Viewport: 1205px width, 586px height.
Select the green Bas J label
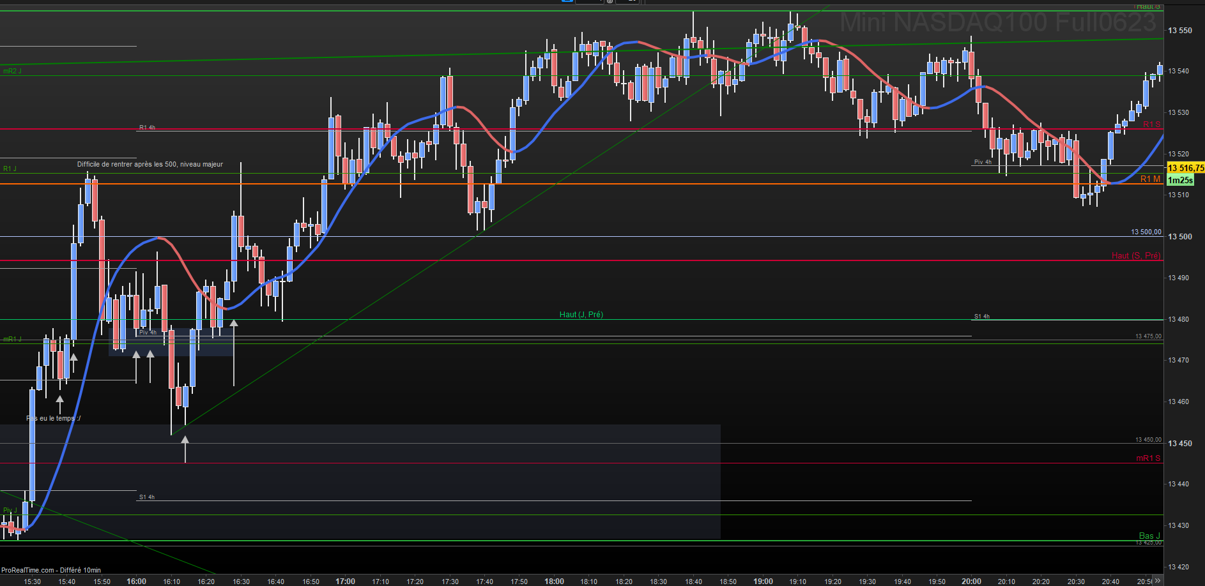tap(1149, 536)
